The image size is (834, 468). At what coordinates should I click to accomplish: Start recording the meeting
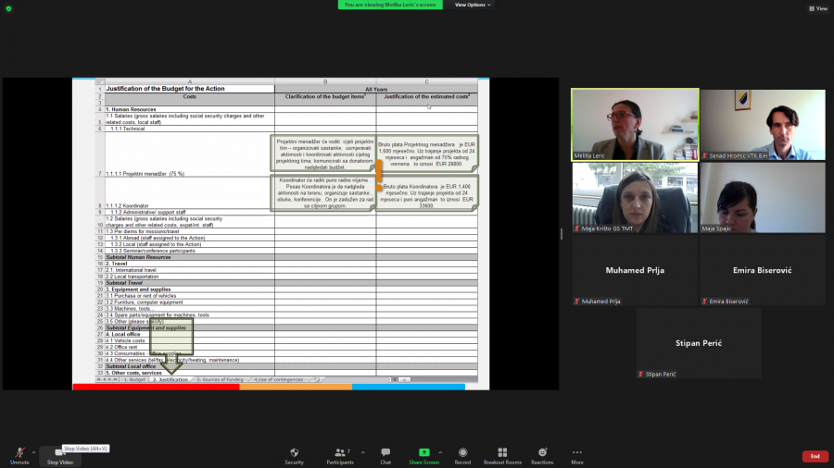[x=462, y=455]
